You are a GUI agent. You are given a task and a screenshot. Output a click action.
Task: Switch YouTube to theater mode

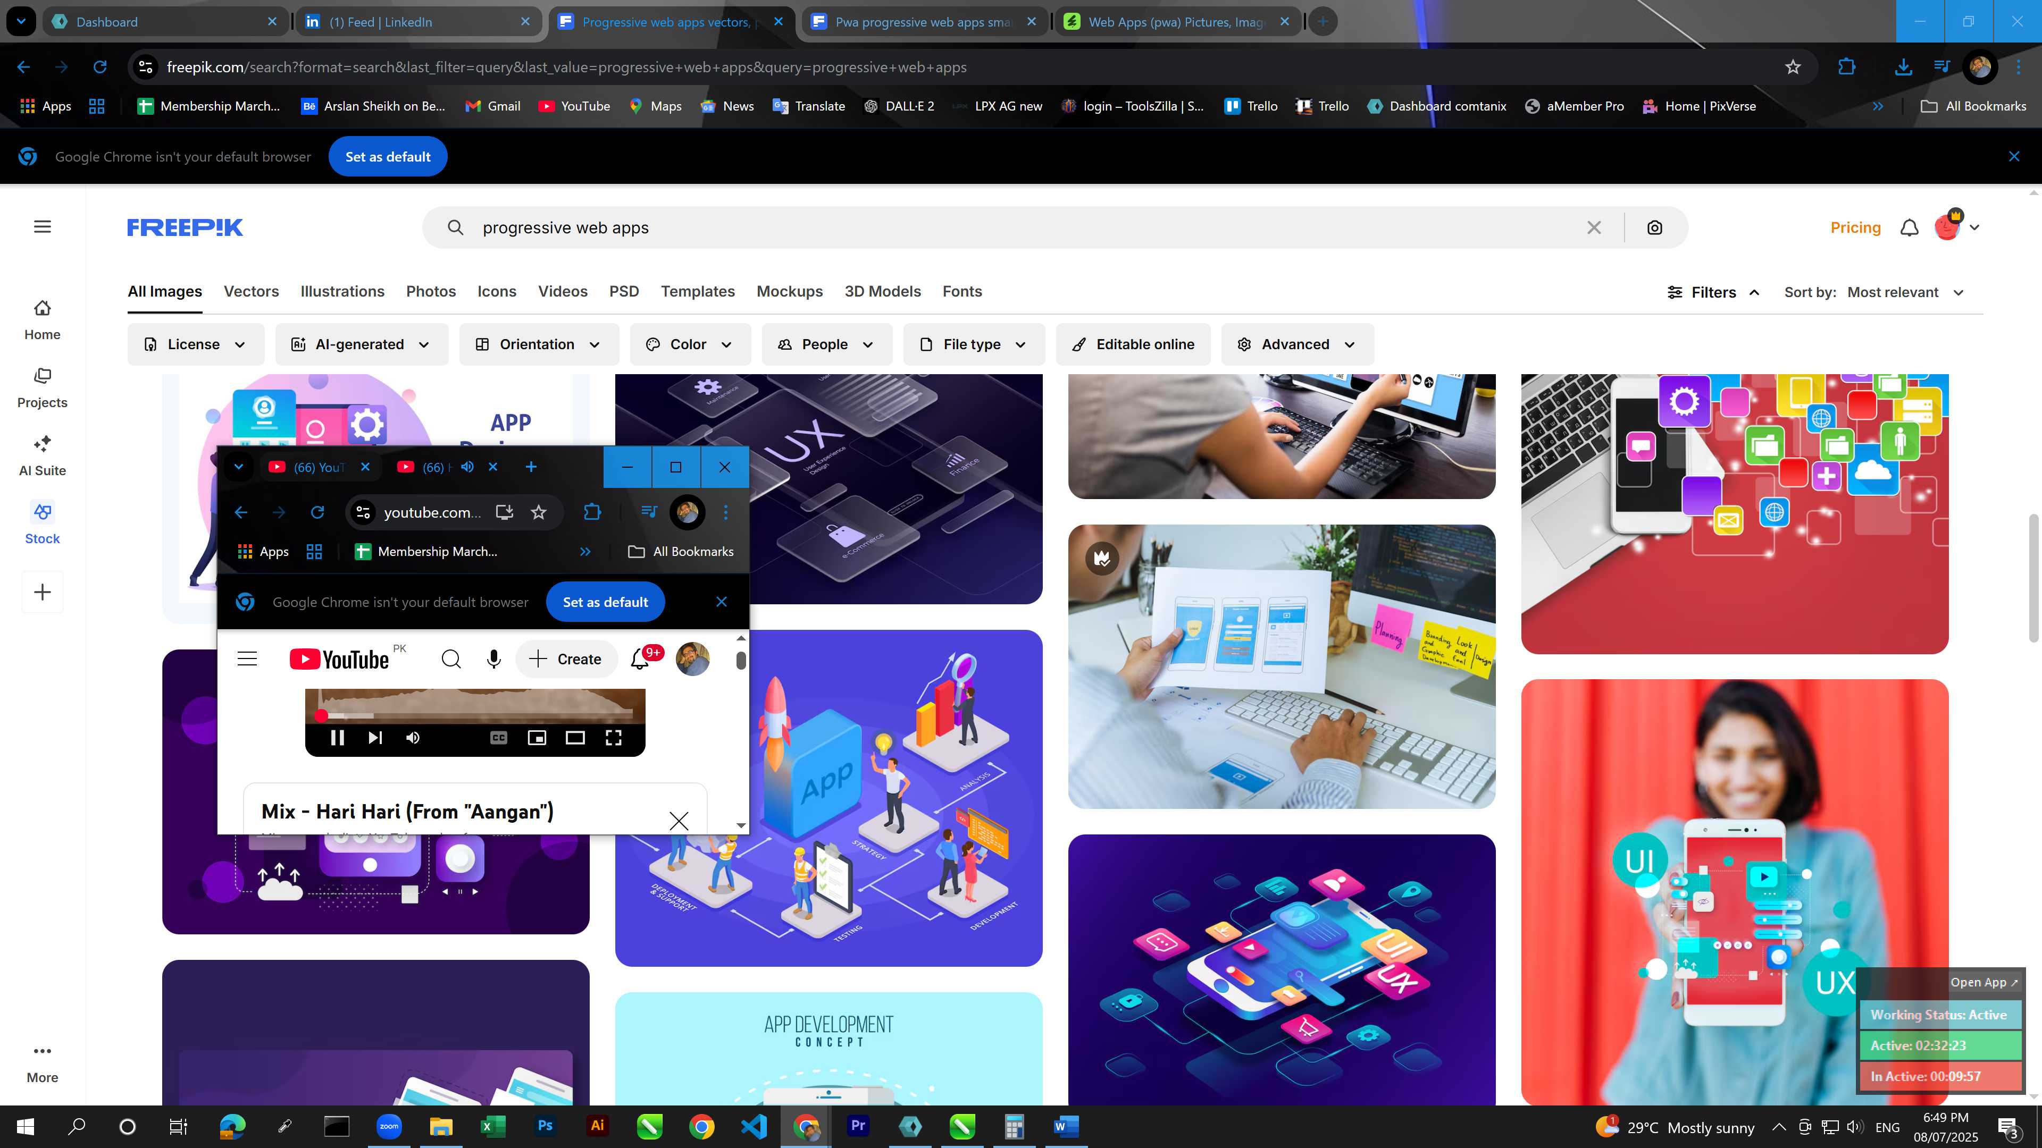(x=575, y=738)
